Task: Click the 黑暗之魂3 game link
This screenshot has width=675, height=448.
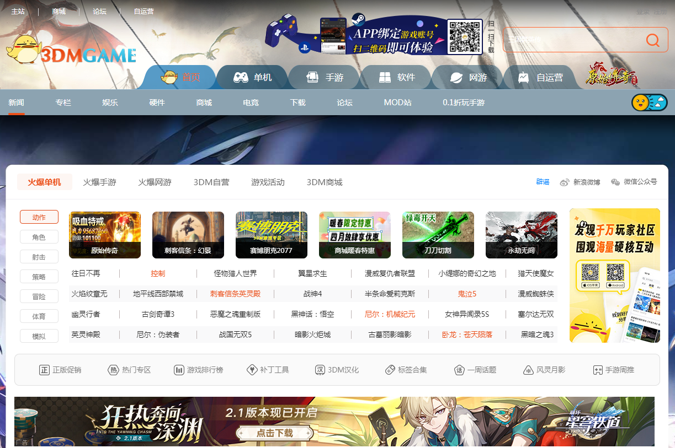Action: coord(537,334)
